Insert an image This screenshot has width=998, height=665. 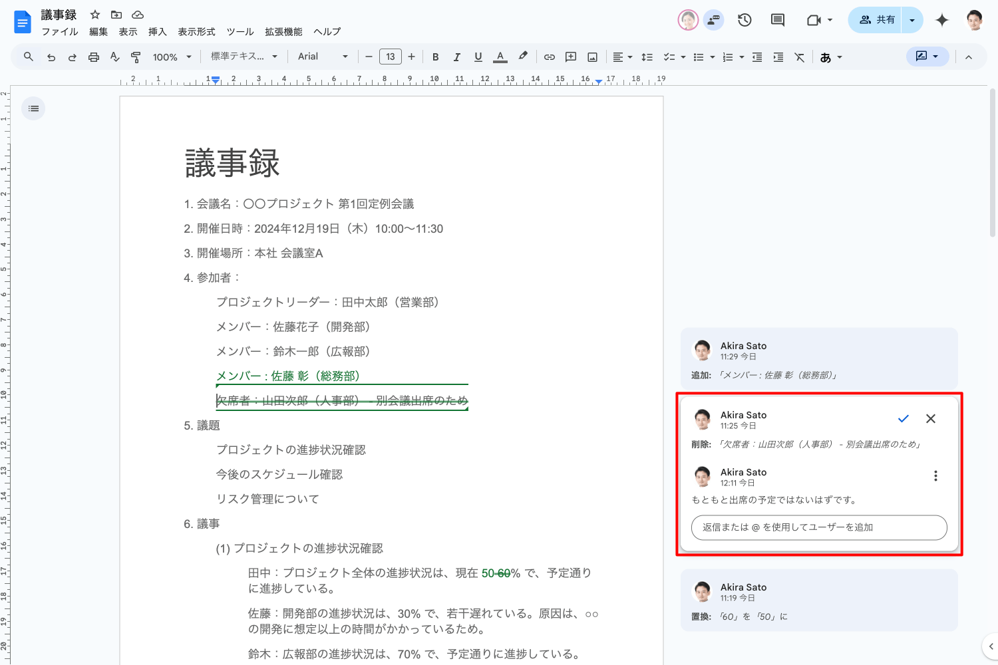coord(592,57)
